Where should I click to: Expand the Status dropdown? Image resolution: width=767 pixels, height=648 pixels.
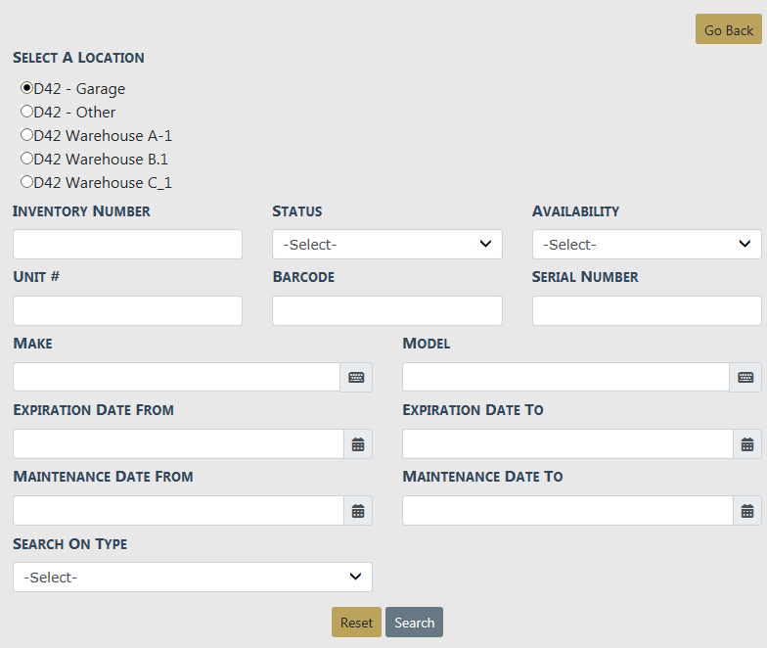[386, 245]
